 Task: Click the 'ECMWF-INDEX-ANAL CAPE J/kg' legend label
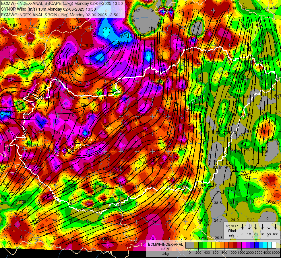165,249
